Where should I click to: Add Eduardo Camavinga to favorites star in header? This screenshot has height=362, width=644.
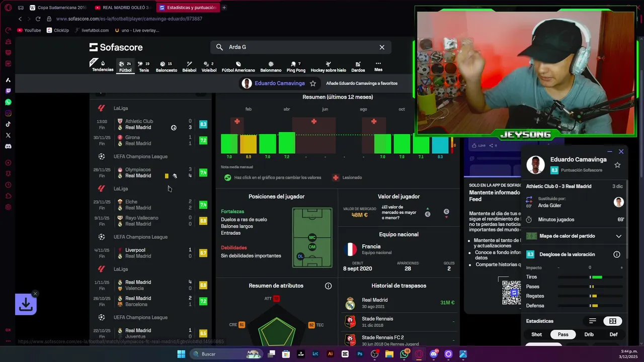click(x=313, y=83)
